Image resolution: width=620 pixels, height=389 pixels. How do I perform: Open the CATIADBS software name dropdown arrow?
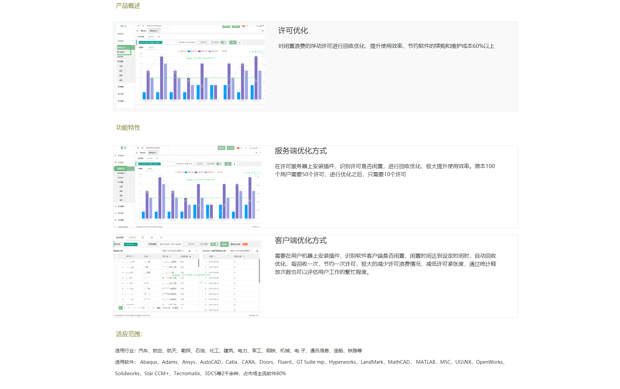coord(144,244)
